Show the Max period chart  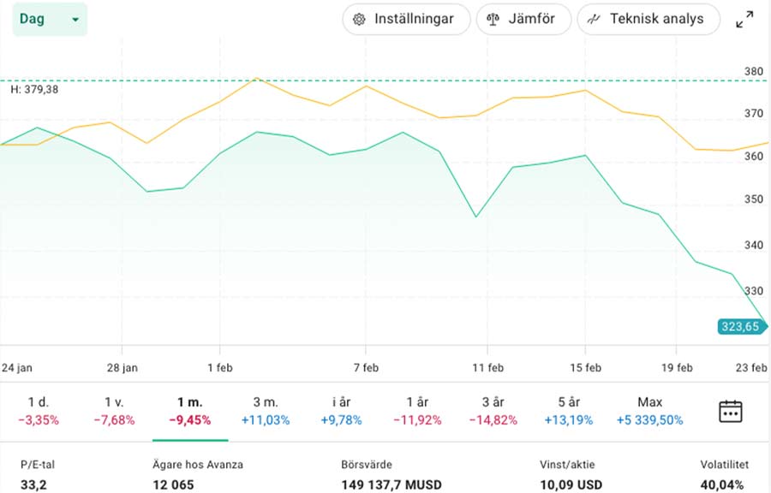point(650,411)
